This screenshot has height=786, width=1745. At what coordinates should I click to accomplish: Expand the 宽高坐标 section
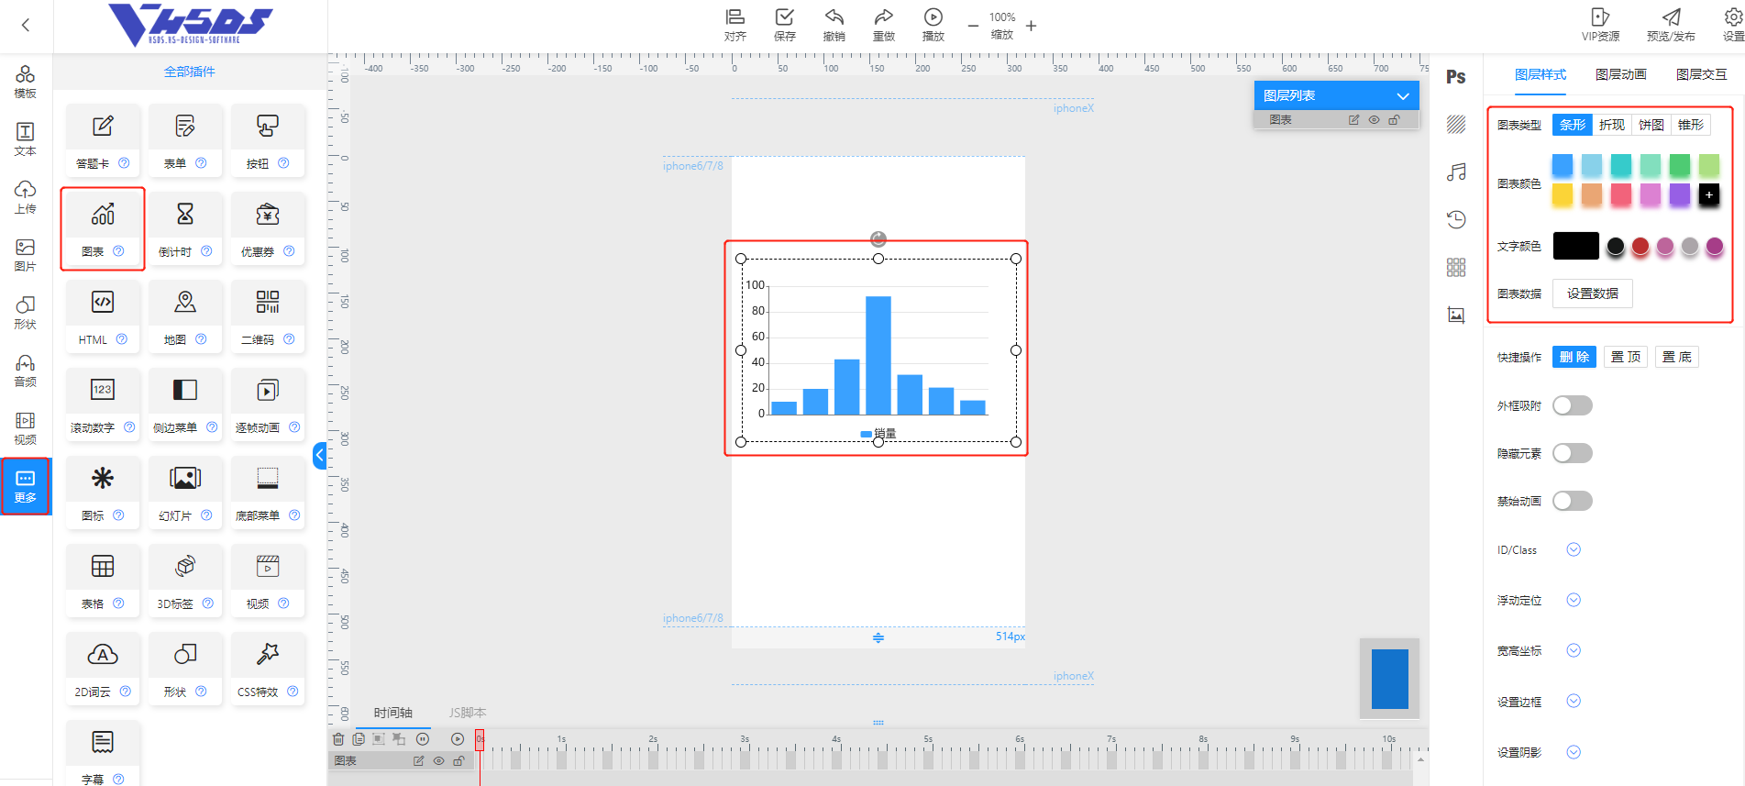pyautogui.click(x=1574, y=650)
